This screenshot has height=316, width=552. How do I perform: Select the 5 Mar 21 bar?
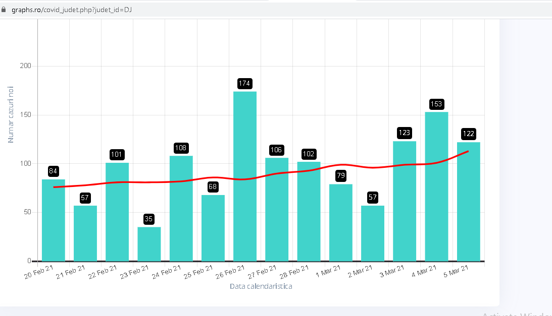pyautogui.click(x=468, y=202)
